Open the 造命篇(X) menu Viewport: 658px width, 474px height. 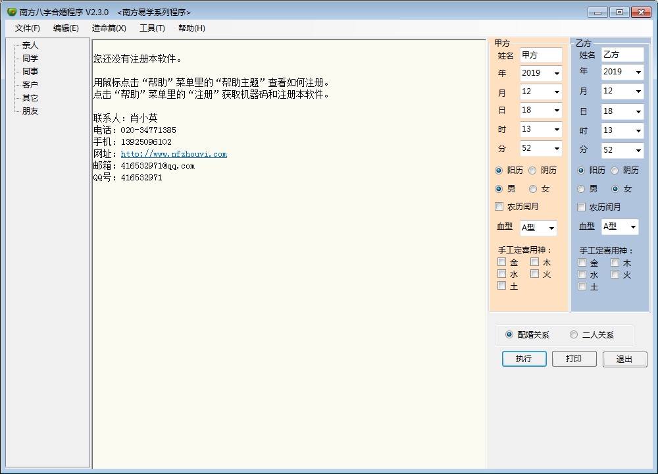pyautogui.click(x=109, y=28)
